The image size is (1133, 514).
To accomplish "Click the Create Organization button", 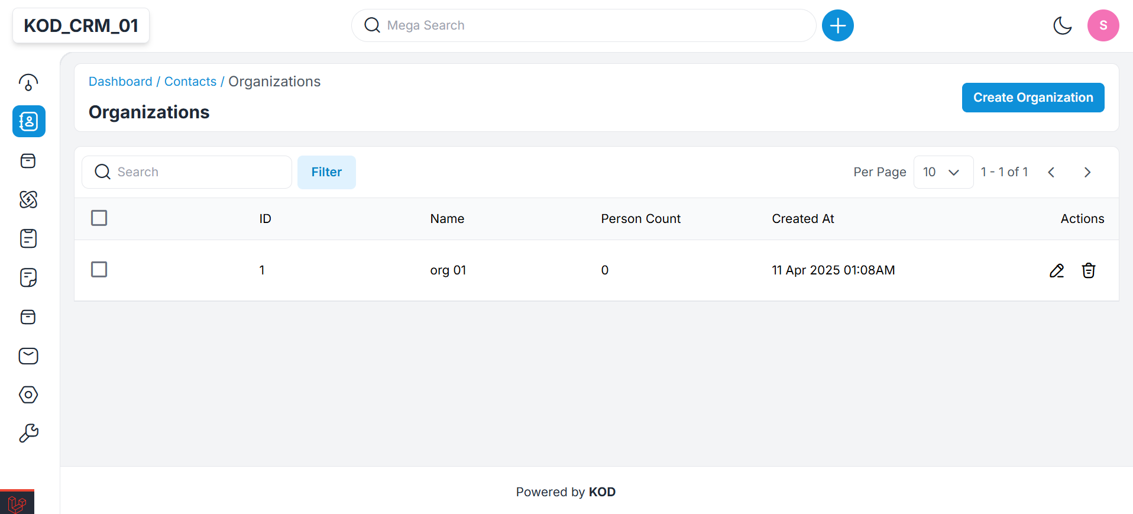I will coord(1032,98).
